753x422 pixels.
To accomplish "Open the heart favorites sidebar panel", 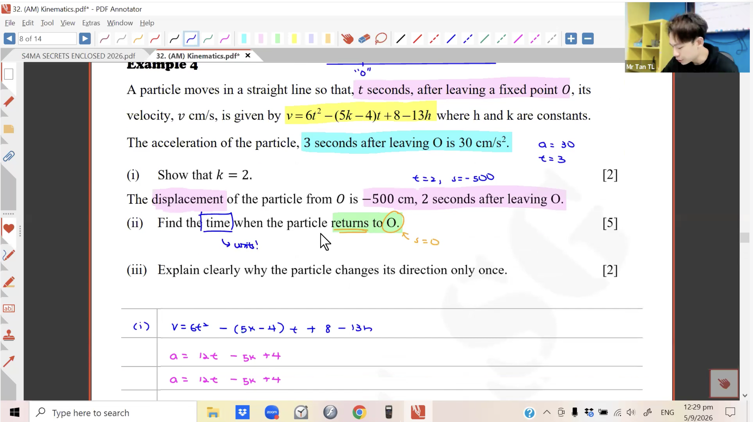I will 9,228.
